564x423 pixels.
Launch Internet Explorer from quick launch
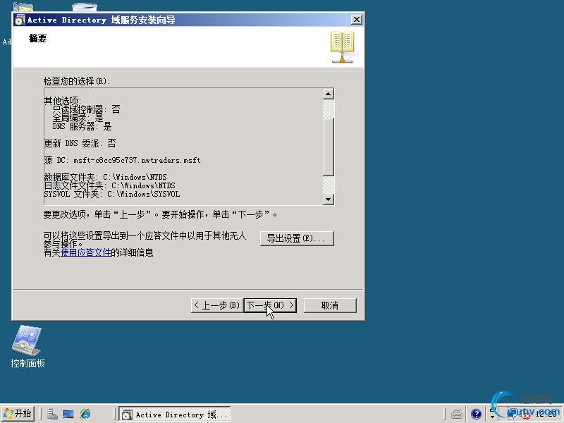tap(85, 414)
